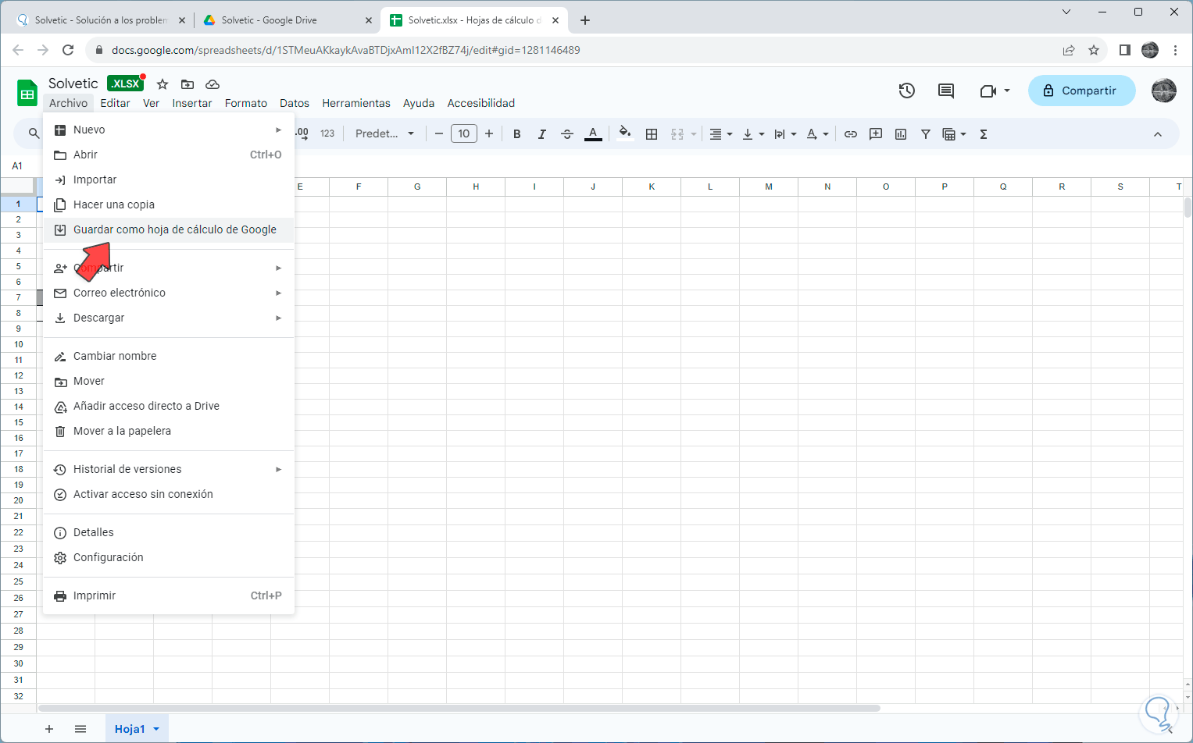
Task: Choose Guardar como hoja de cálculo de Google
Action: pyautogui.click(x=169, y=229)
